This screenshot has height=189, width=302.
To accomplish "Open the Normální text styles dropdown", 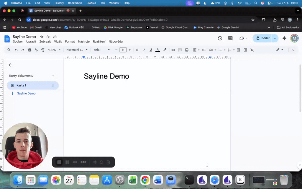I will [x=77, y=50].
